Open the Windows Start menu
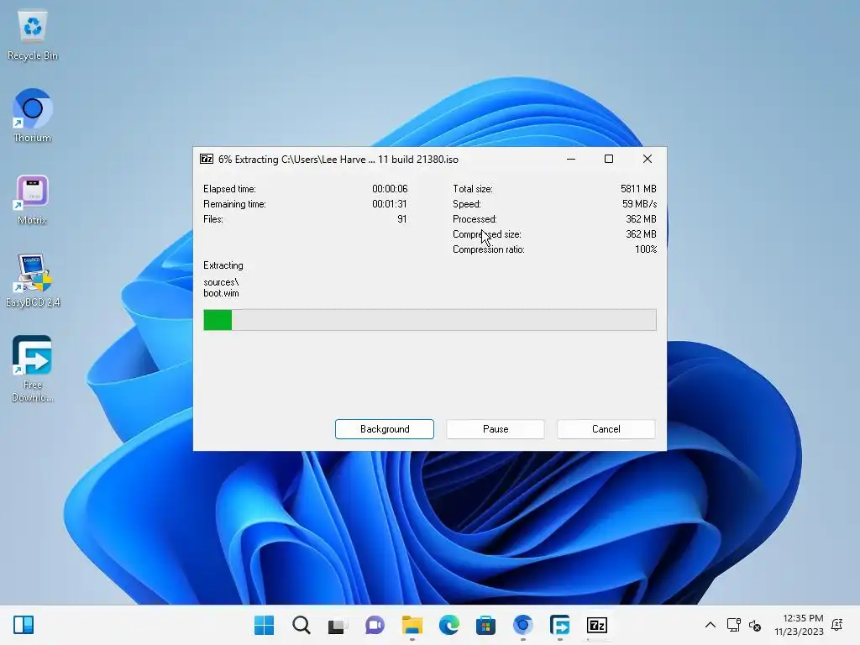The image size is (860, 645). coord(265,625)
